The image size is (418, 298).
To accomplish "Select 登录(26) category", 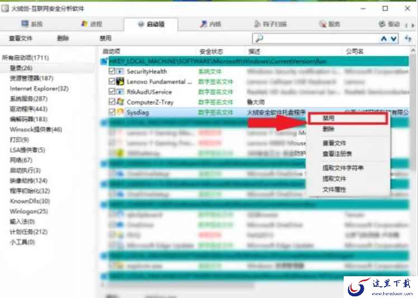I will 21,68.
